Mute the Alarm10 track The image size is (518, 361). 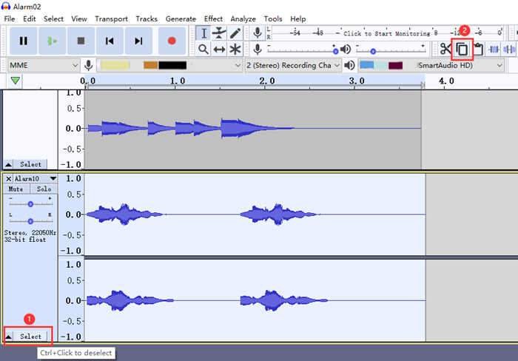[x=16, y=189]
